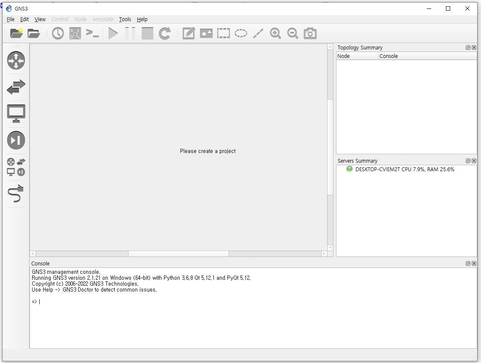Add a note annotation icon
481x363 pixels.
pos(189,33)
